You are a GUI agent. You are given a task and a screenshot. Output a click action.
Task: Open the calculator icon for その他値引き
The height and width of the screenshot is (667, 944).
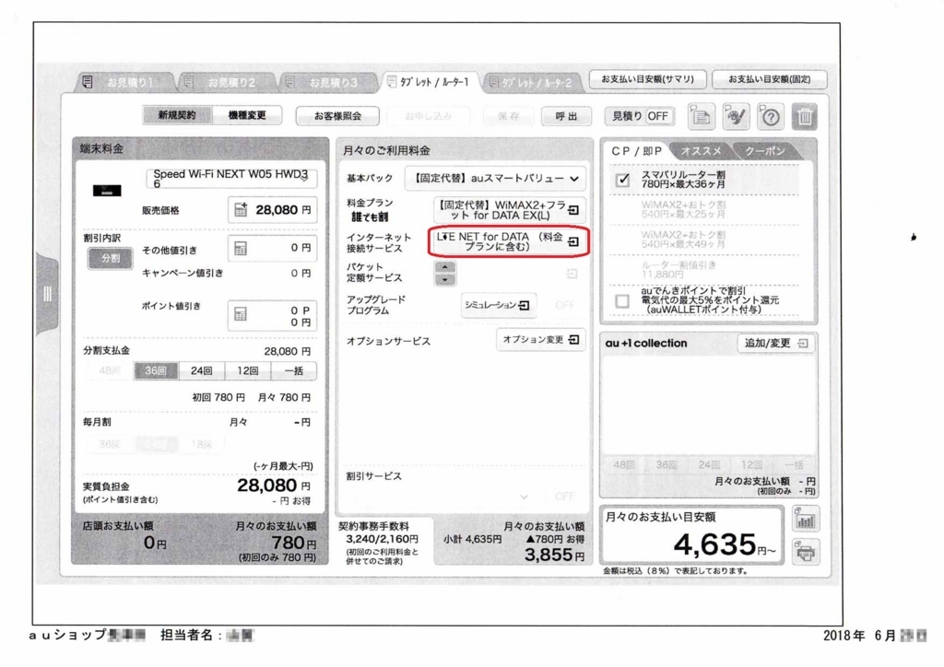(x=241, y=248)
